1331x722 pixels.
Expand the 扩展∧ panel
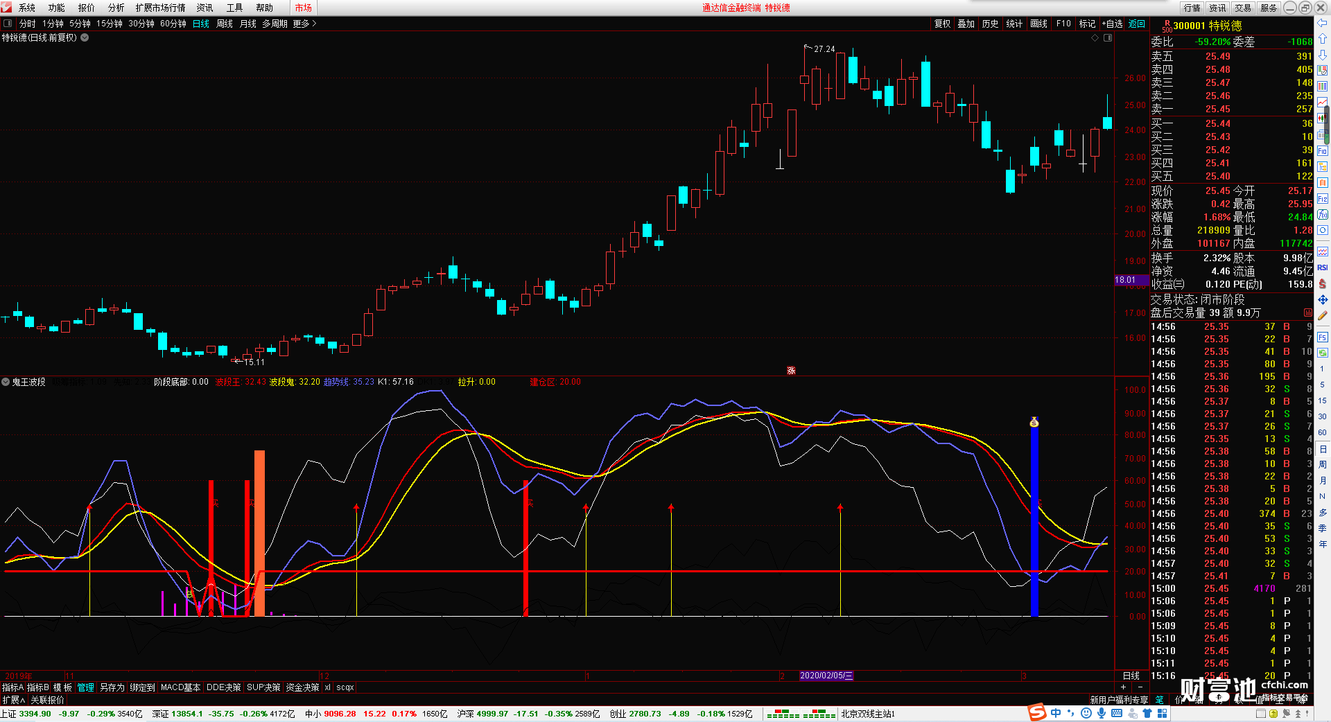pos(14,700)
